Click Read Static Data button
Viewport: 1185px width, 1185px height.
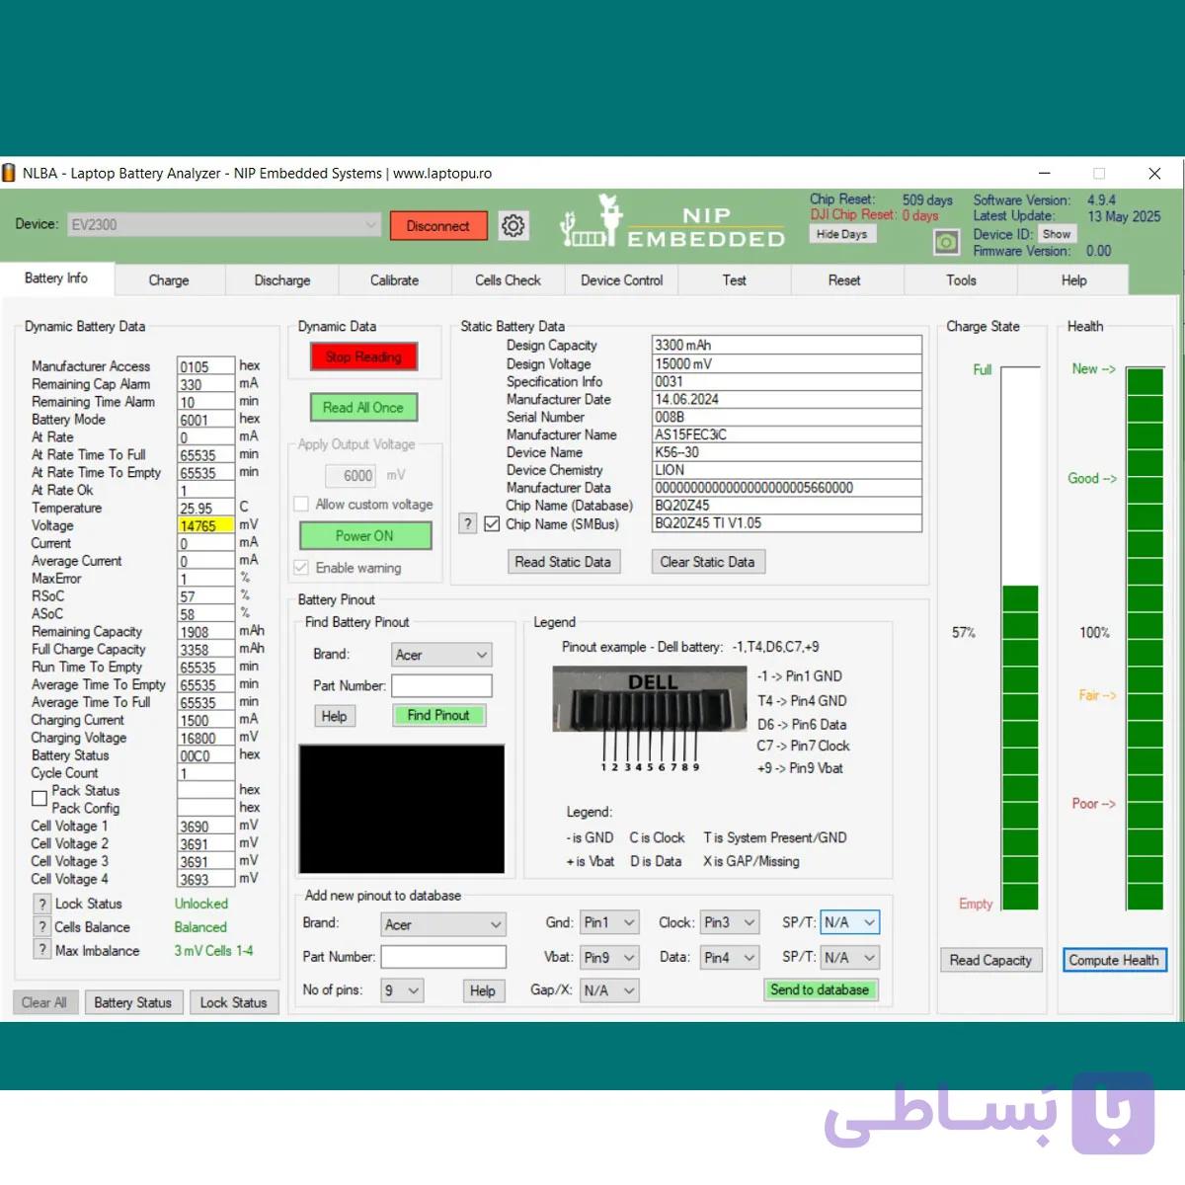tap(563, 562)
